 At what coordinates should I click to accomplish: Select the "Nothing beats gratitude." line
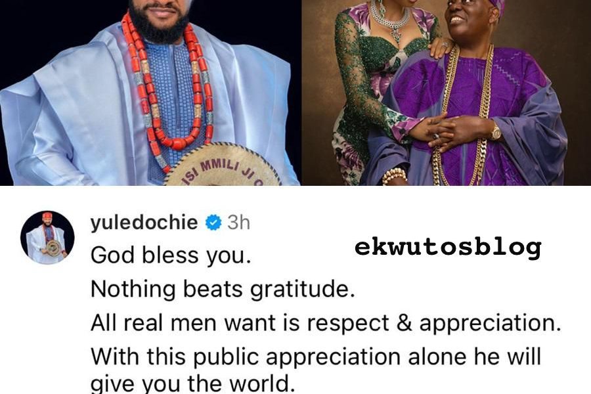(223, 290)
